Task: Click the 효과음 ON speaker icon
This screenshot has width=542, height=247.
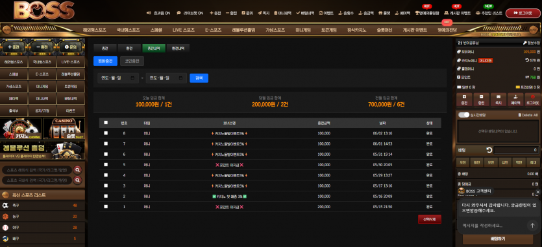Action: tap(149, 13)
